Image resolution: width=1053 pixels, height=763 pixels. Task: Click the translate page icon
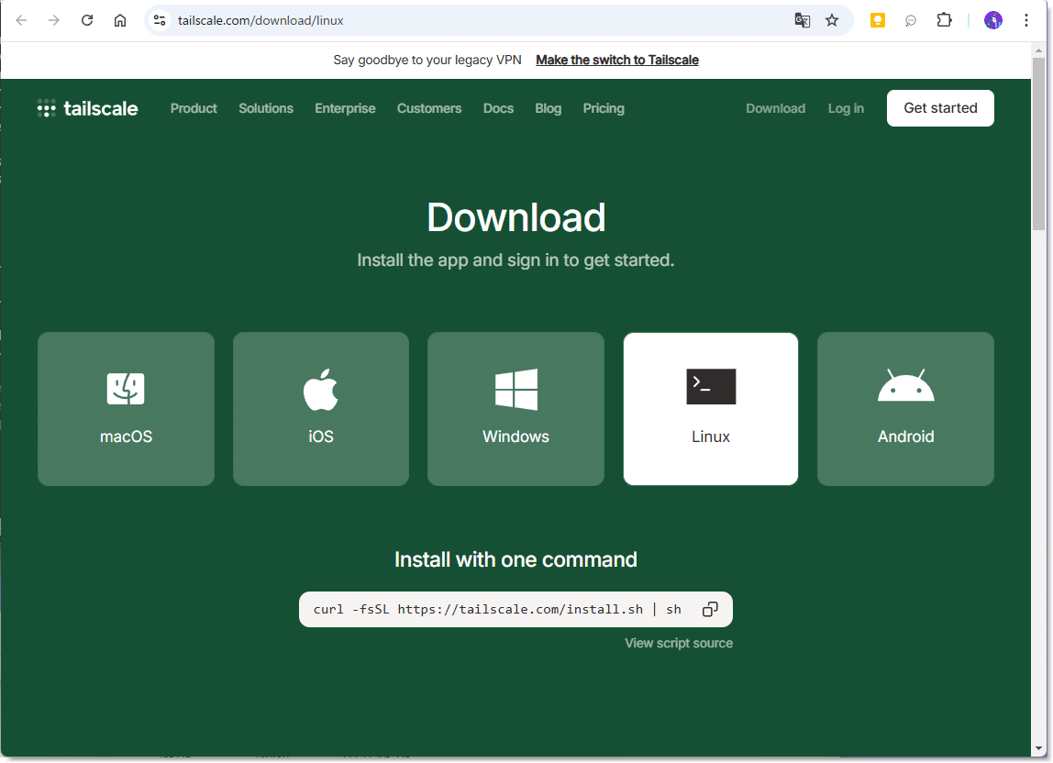(802, 20)
